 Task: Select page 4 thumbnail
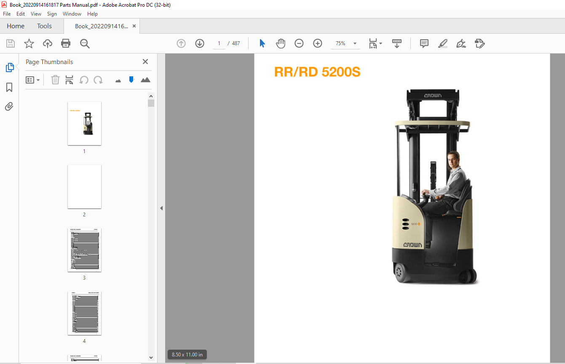(84, 313)
